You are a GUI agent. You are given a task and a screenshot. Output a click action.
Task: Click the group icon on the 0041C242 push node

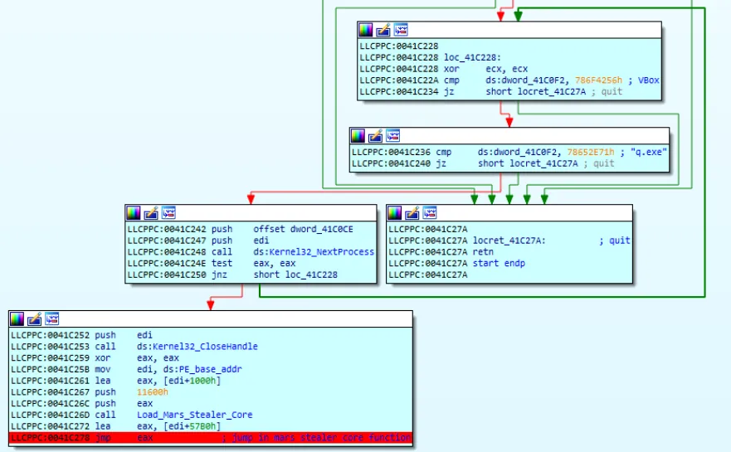(168, 213)
